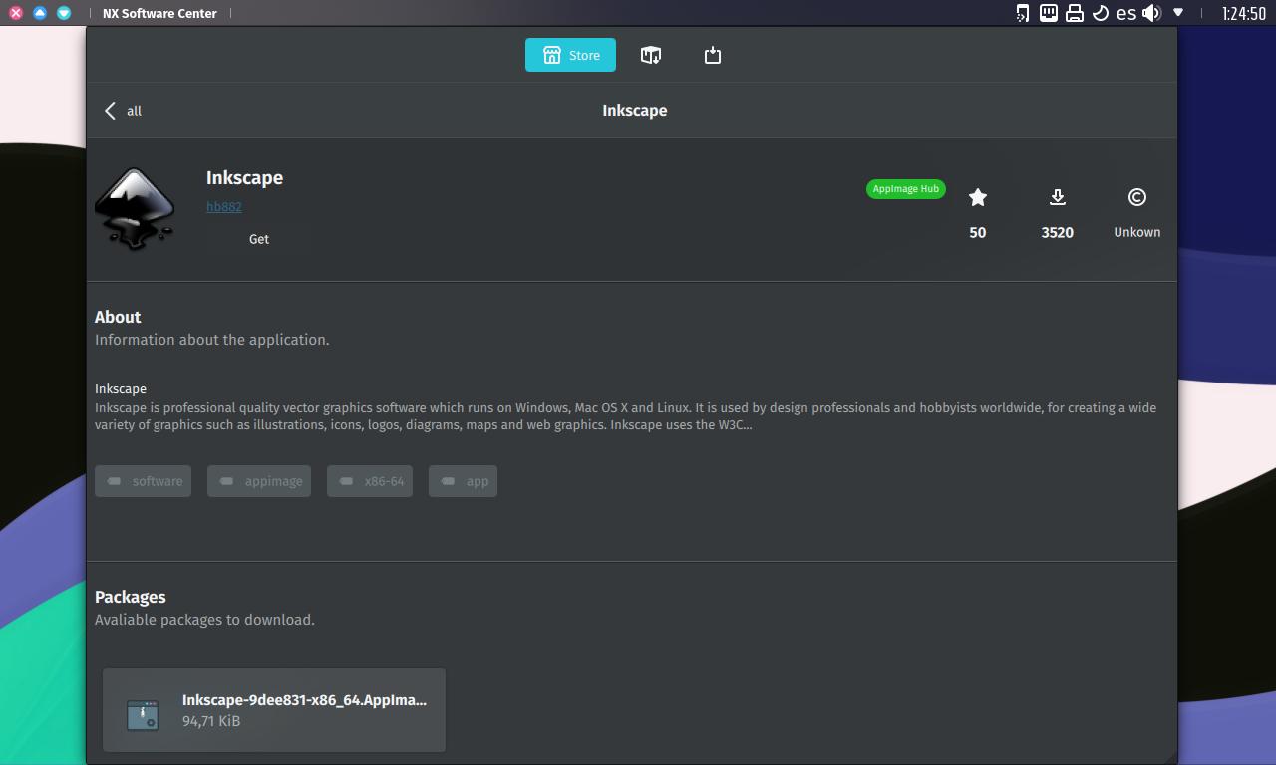Open the volume control icon
Image resolution: width=1276 pixels, height=765 pixels.
[1151, 13]
